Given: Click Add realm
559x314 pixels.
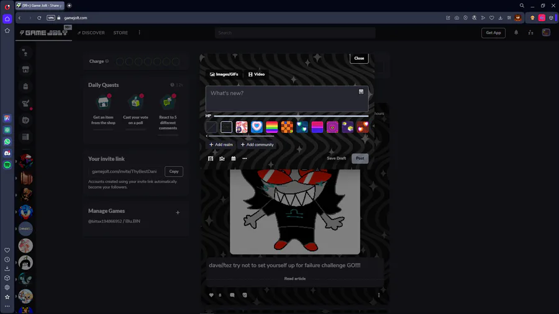Looking at the screenshot, I should coord(221,145).
